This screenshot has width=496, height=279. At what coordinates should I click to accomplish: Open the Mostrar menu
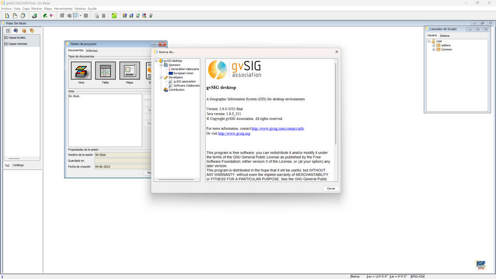click(37, 9)
